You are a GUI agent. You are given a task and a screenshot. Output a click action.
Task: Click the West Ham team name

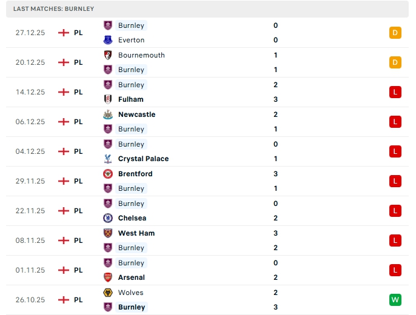(136, 233)
